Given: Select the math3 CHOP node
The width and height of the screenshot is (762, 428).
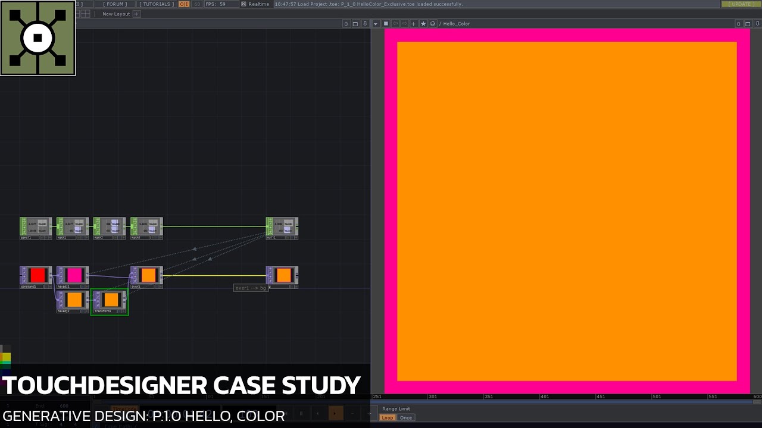Looking at the screenshot, I should click(146, 228).
